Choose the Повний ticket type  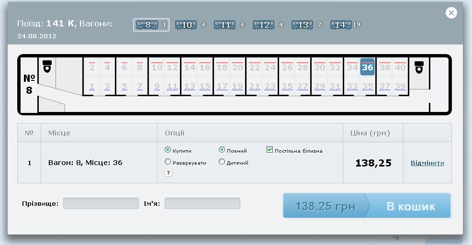(222, 150)
